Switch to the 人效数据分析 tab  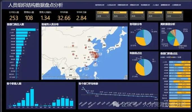tap(176, 5)
